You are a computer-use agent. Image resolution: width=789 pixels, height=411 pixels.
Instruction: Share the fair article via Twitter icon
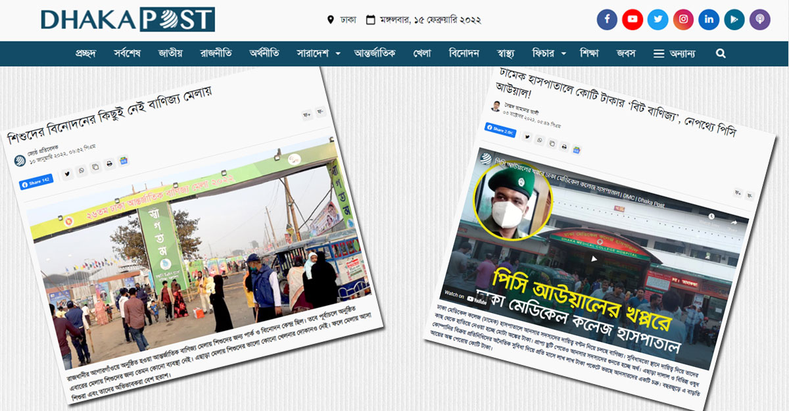(67, 174)
